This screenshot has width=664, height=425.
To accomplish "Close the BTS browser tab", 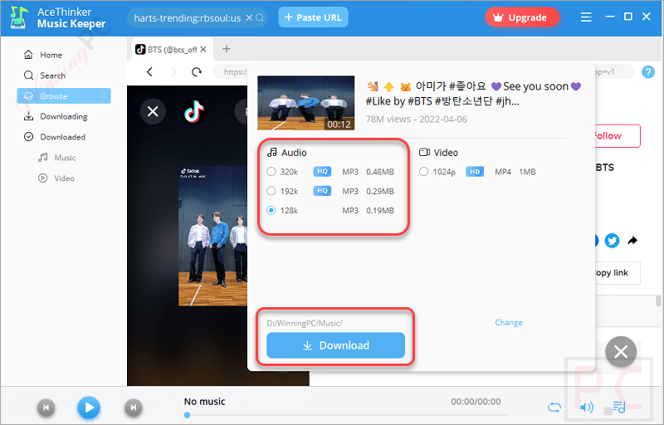I will [x=203, y=50].
